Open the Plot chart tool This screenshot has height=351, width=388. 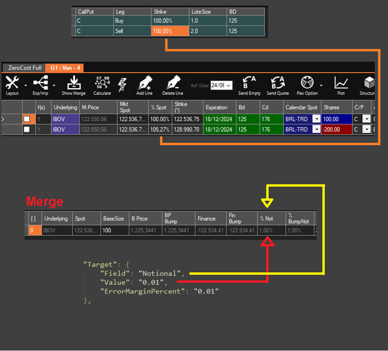pyautogui.click(x=341, y=84)
